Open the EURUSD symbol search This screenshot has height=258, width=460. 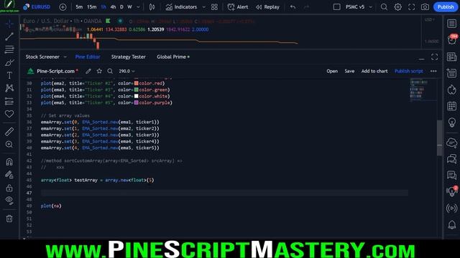click(37, 6)
